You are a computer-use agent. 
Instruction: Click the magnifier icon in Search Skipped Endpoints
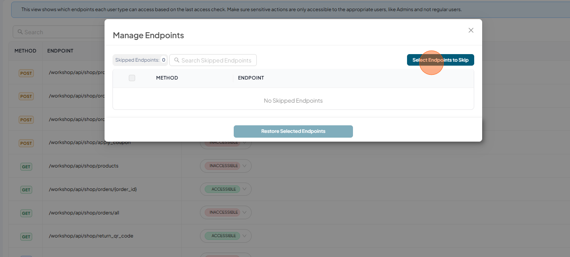177,60
